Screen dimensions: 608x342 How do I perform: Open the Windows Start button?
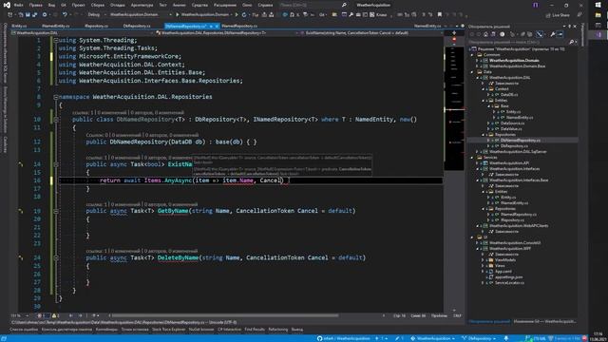pyautogui.click(x=598, y=5)
